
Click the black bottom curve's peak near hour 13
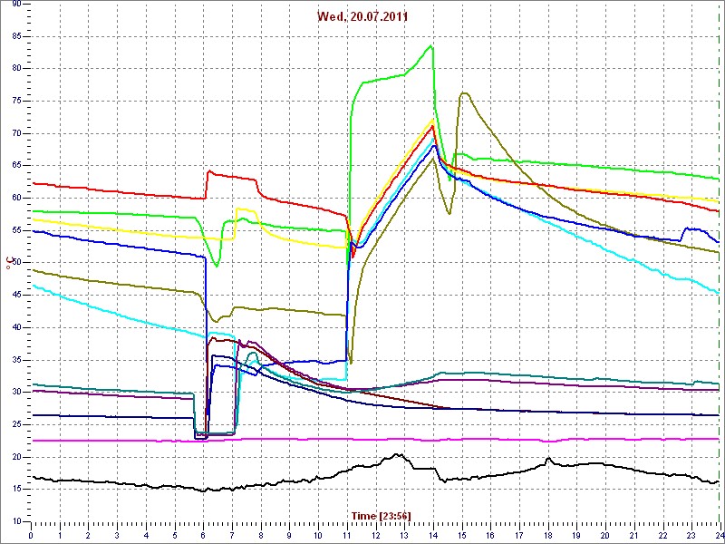(397, 454)
